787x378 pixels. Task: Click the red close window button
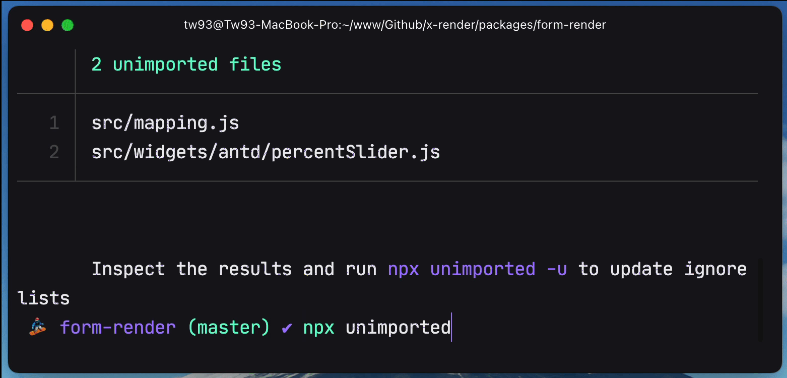click(27, 25)
